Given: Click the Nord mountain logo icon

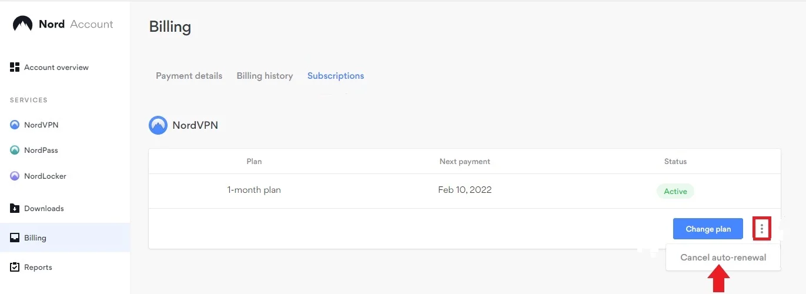Looking at the screenshot, I should pos(22,24).
